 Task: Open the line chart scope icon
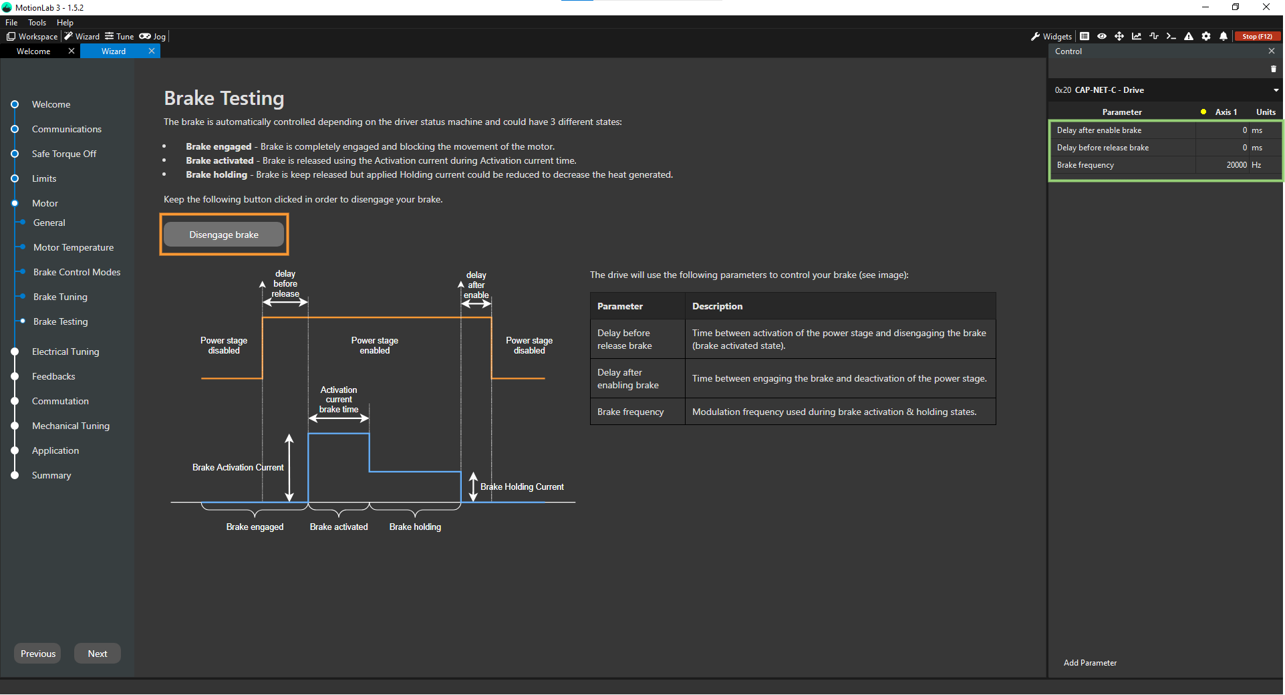click(1137, 37)
